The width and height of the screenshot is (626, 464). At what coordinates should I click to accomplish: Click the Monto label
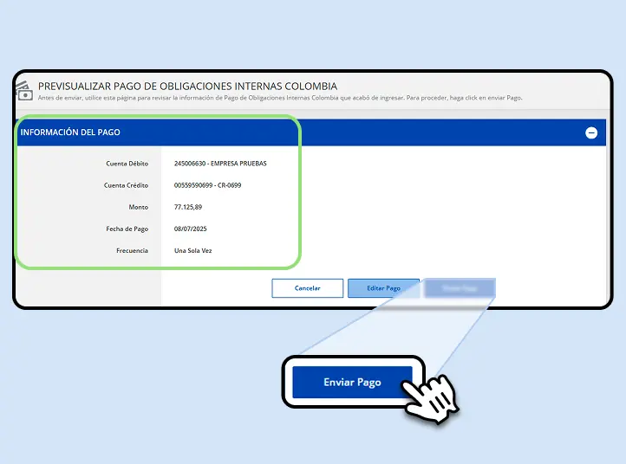(139, 207)
